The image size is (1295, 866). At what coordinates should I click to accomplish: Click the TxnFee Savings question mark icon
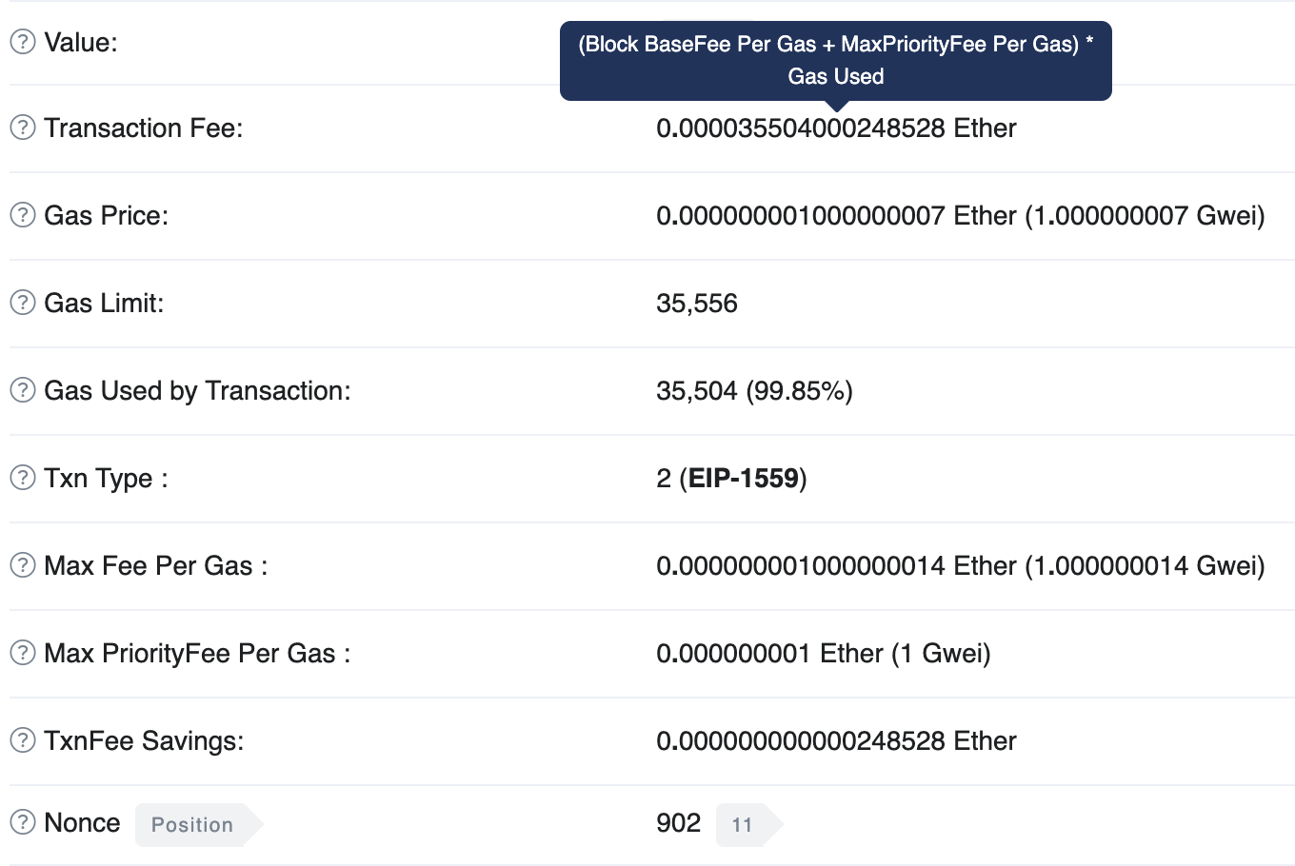tap(21, 740)
